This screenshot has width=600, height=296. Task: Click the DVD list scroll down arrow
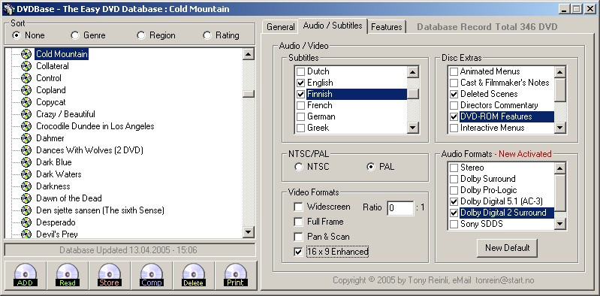click(249, 231)
